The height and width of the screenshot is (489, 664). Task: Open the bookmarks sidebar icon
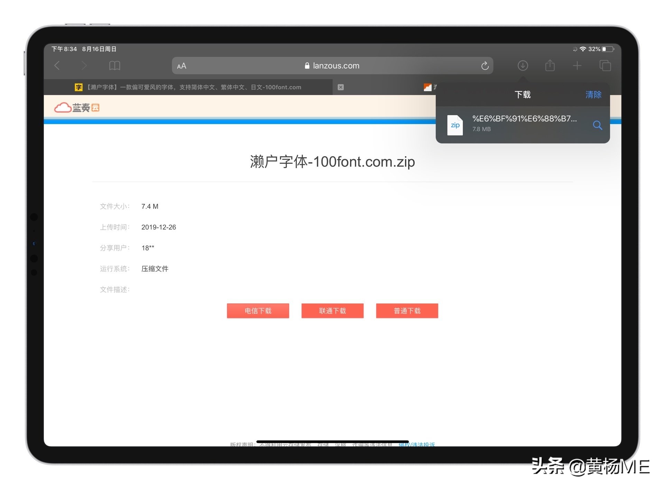pos(114,66)
